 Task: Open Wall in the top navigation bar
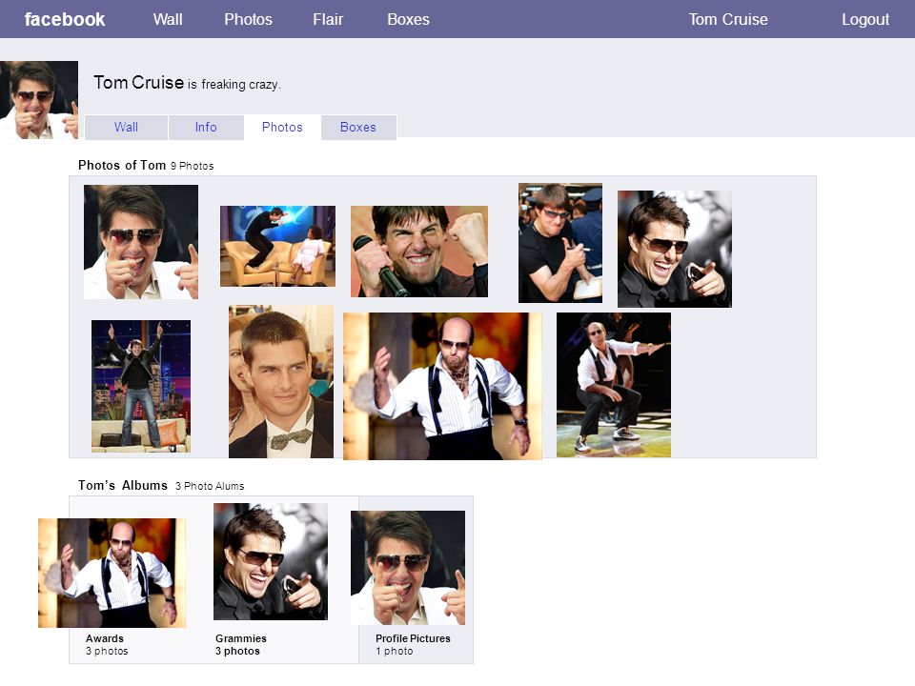click(x=168, y=19)
